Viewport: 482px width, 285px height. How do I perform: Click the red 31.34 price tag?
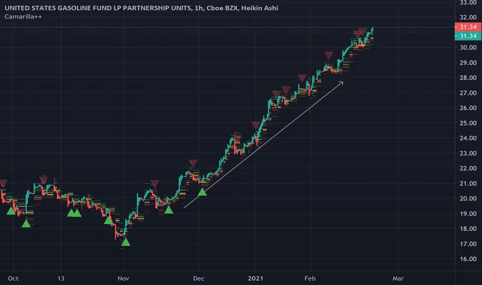[x=468, y=27]
